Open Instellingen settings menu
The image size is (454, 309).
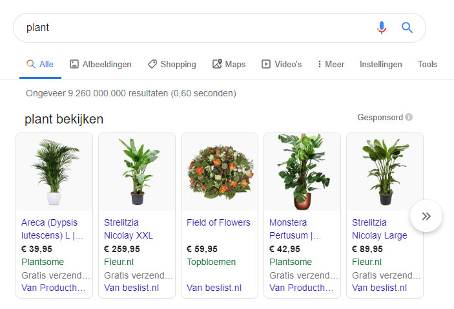click(381, 64)
